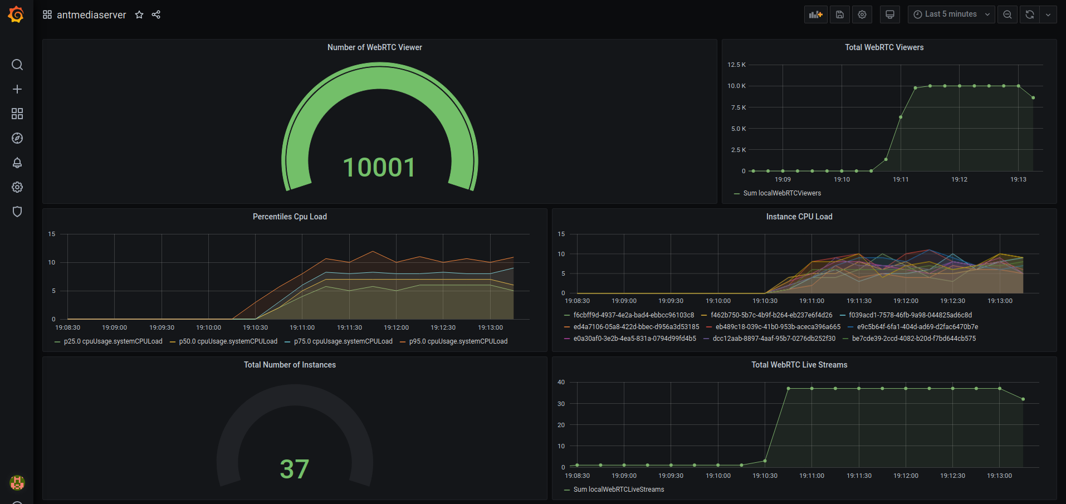
Task: Refresh the dashboard
Action: [1030, 14]
